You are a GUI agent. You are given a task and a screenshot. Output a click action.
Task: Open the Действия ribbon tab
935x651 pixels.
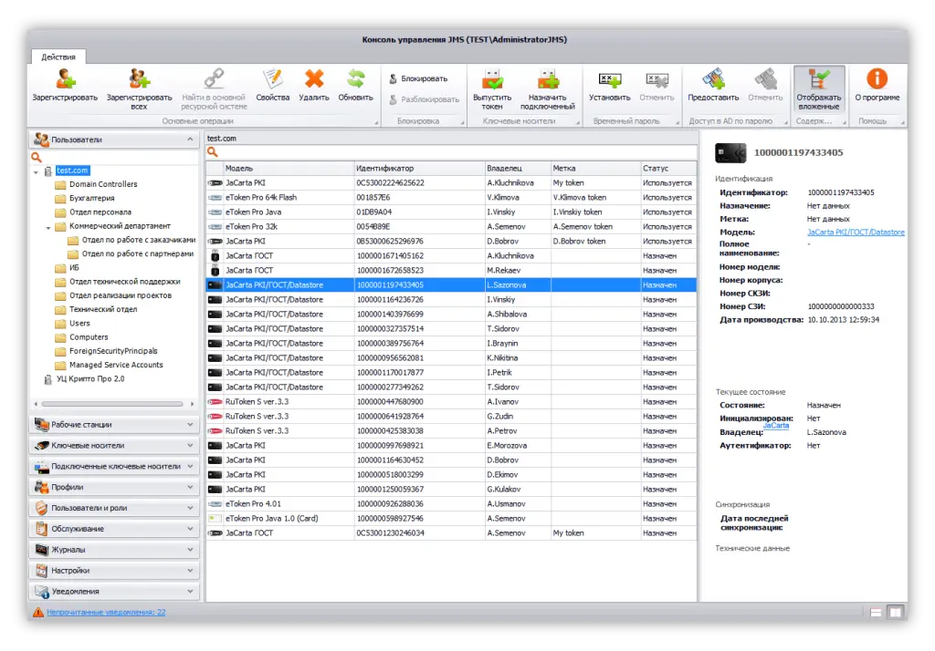pos(58,57)
